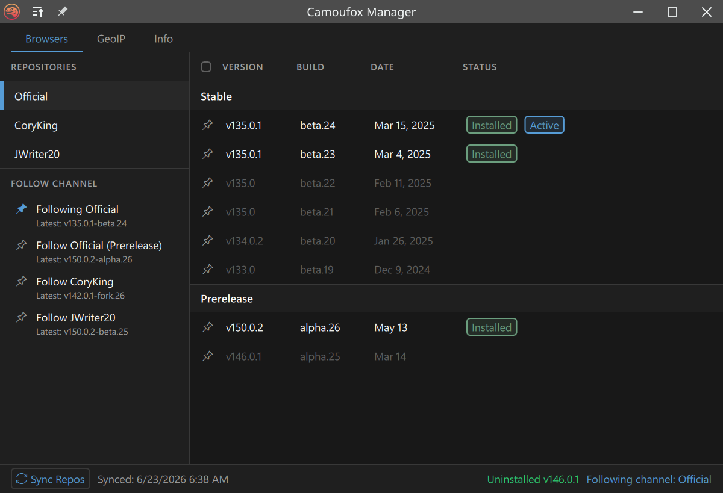The width and height of the screenshot is (723, 493).
Task: Select the Official repository
Action: coord(95,96)
